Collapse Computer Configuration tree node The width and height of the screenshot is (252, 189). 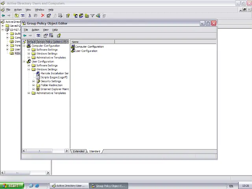point(24,46)
